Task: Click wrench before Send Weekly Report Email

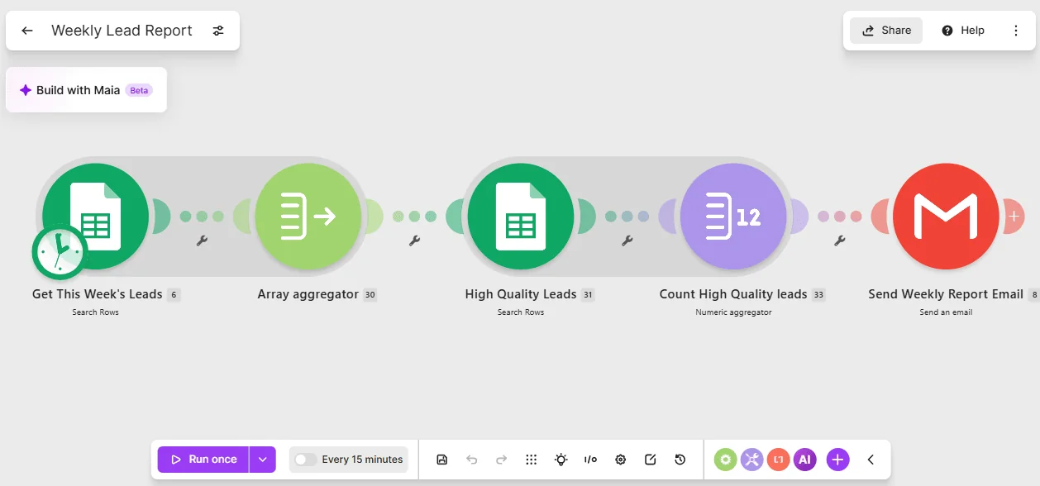Action: (840, 241)
